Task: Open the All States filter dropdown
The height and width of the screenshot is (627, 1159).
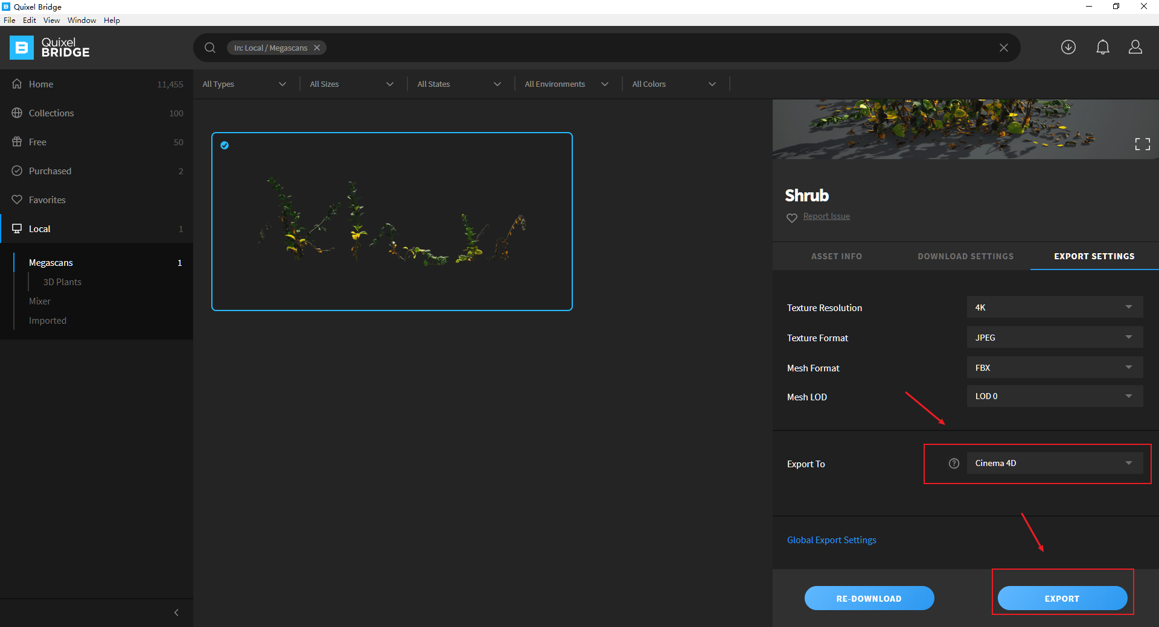Action: [459, 84]
